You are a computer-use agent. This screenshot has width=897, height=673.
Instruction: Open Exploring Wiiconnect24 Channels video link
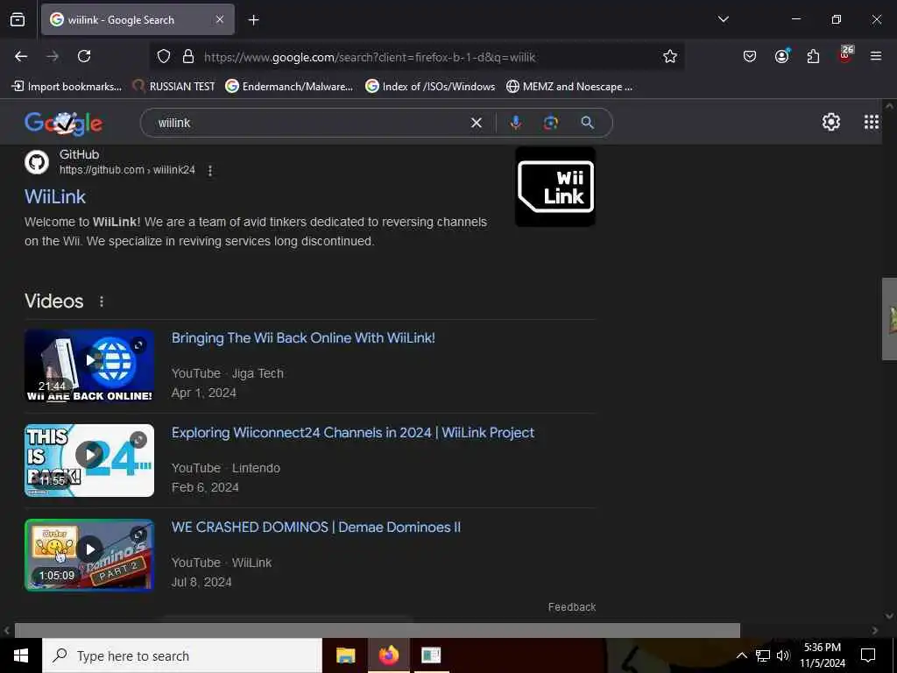(x=353, y=433)
